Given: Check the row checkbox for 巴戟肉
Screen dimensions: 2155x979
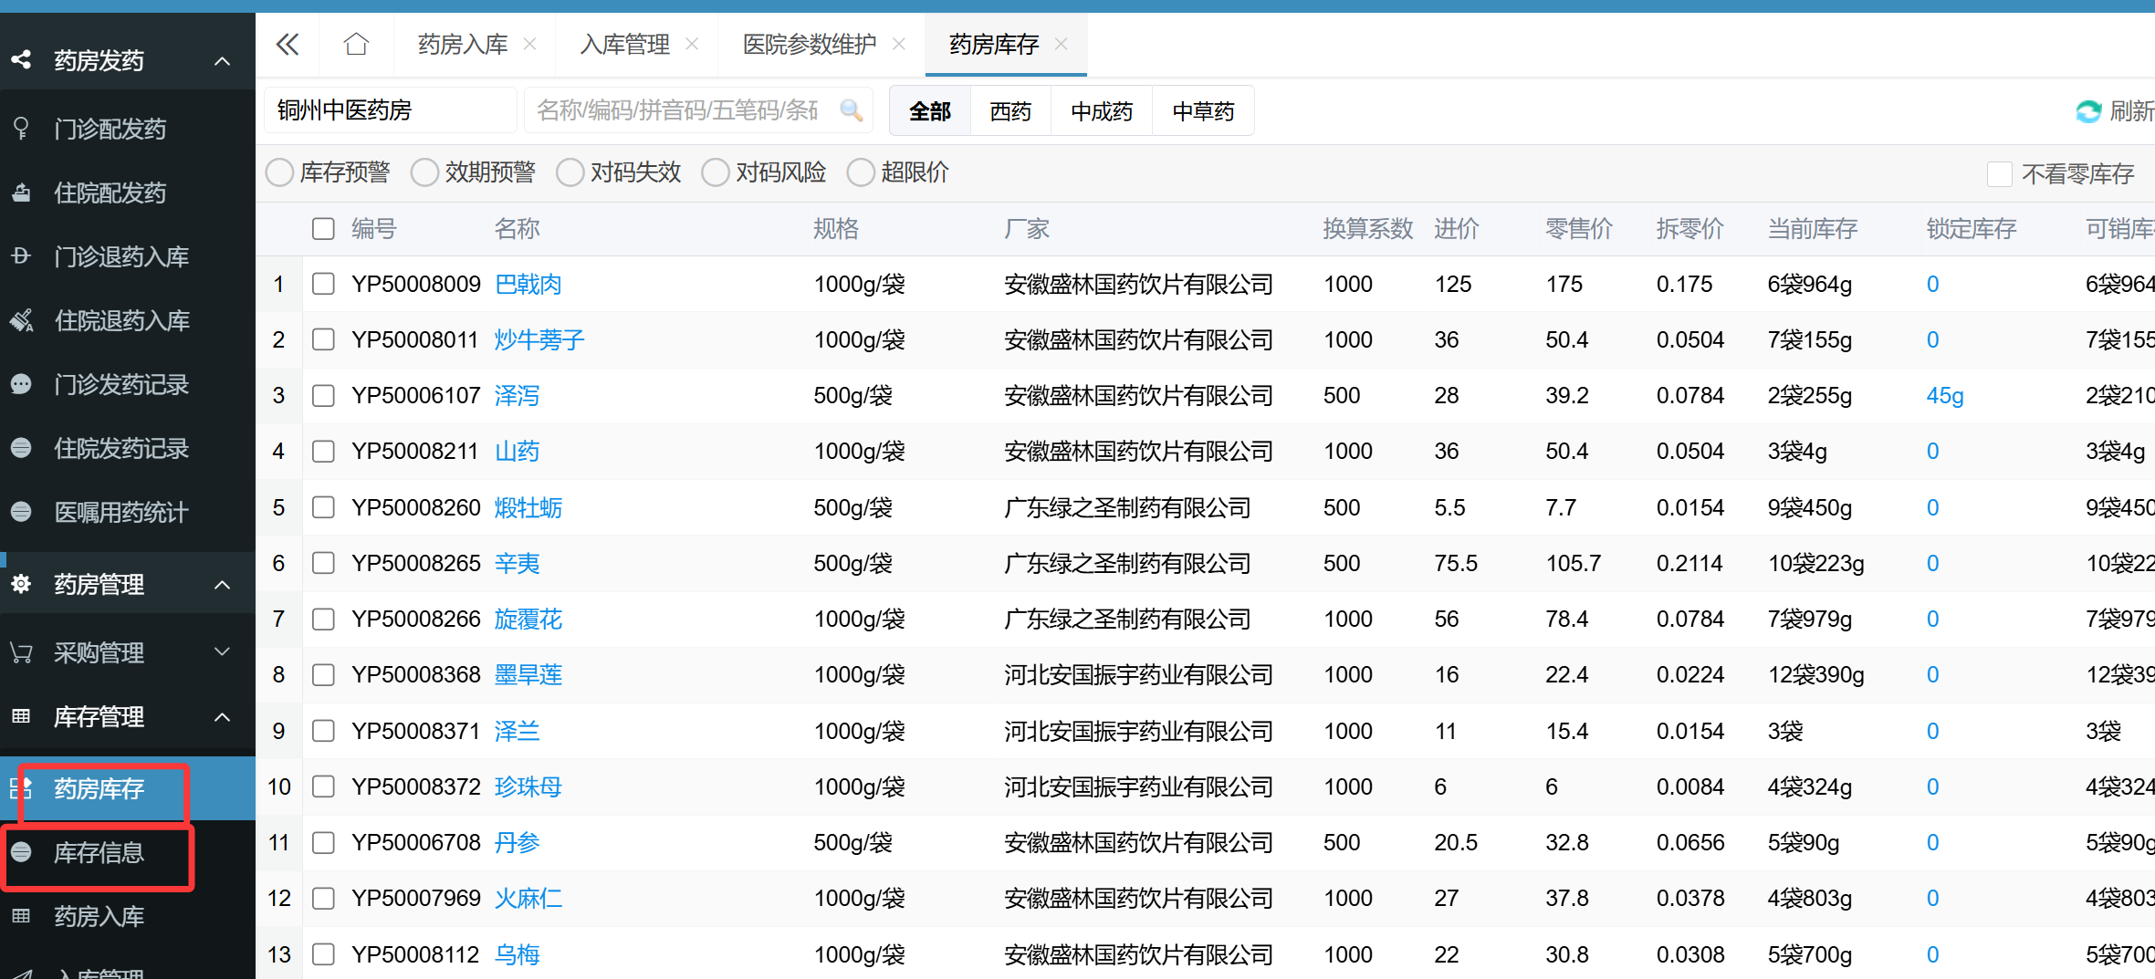Looking at the screenshot, I should (323, 284).
